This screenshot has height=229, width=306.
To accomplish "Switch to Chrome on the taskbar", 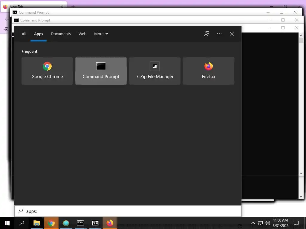I will (x=51, y=223).
